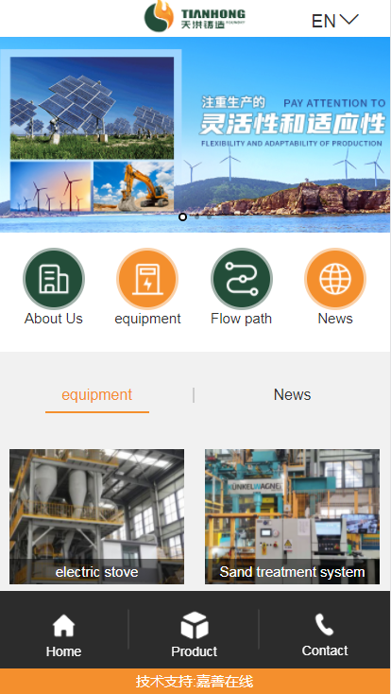Open the electric stove equipment thumbnail
The width and height of the screenshot is (391, 694).
point(97,516)
